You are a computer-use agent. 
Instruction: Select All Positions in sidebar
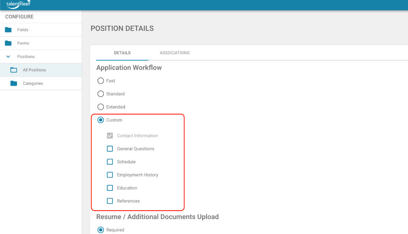tap(34, 70)
